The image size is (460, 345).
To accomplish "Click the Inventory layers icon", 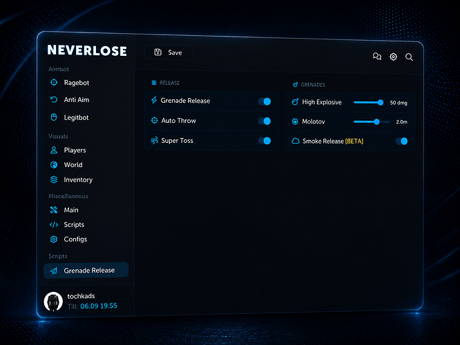I will [x=54, y=179].
